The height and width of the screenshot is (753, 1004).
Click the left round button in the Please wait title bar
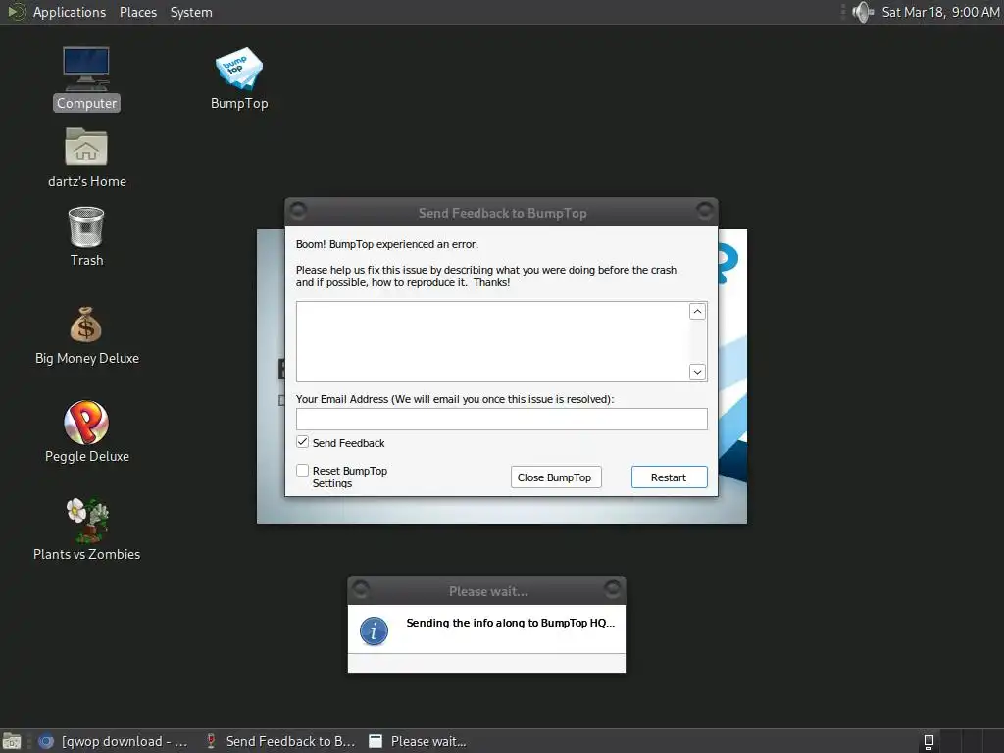coord(361,588)
